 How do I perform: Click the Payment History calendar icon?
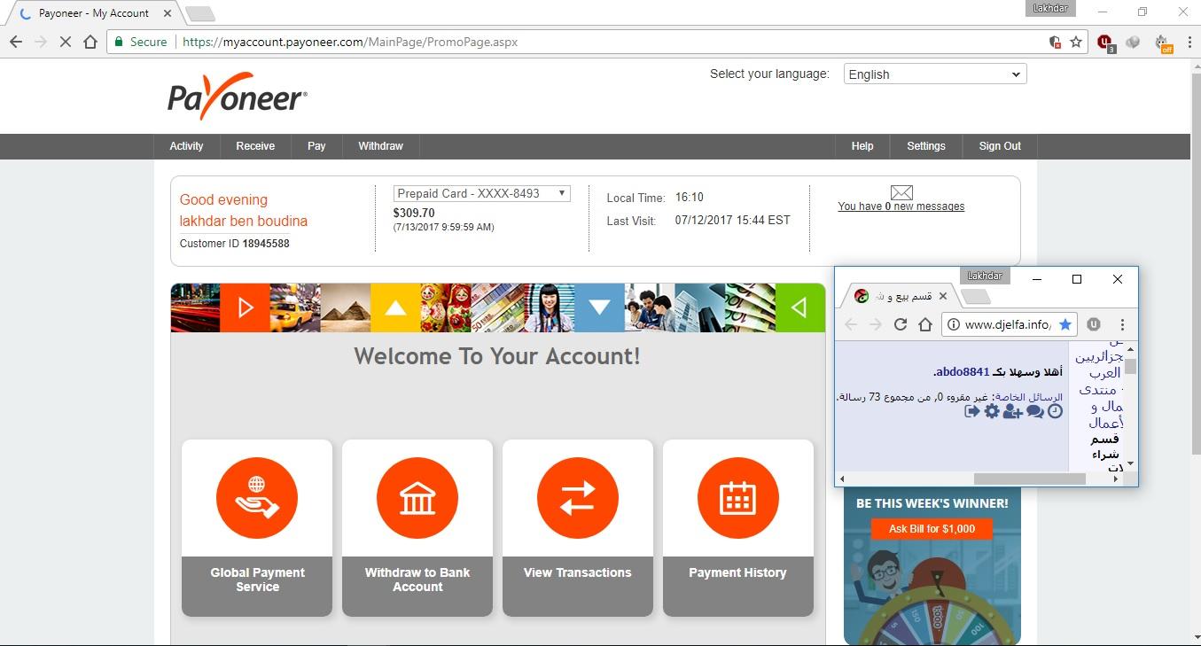pos(737,498)
